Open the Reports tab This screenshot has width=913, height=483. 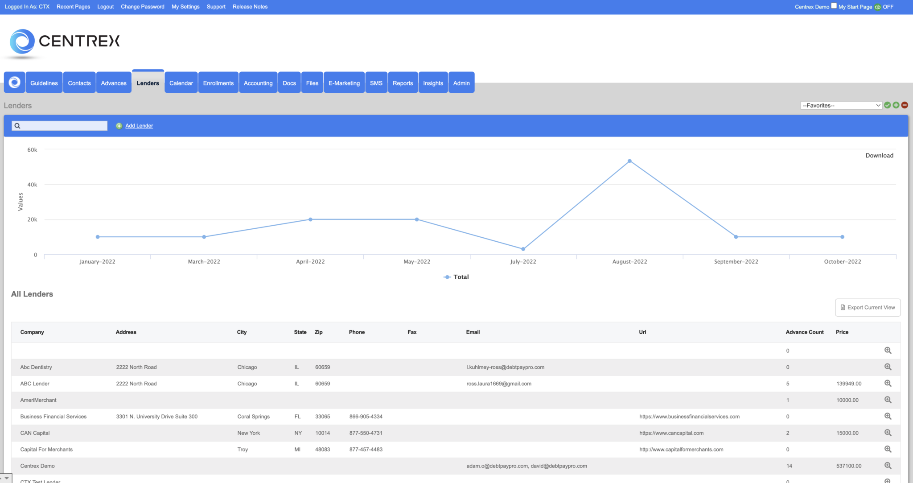[x=403, y=83]
